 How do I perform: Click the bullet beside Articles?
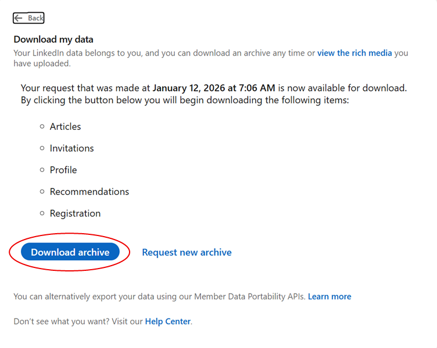tap(42, 126)
